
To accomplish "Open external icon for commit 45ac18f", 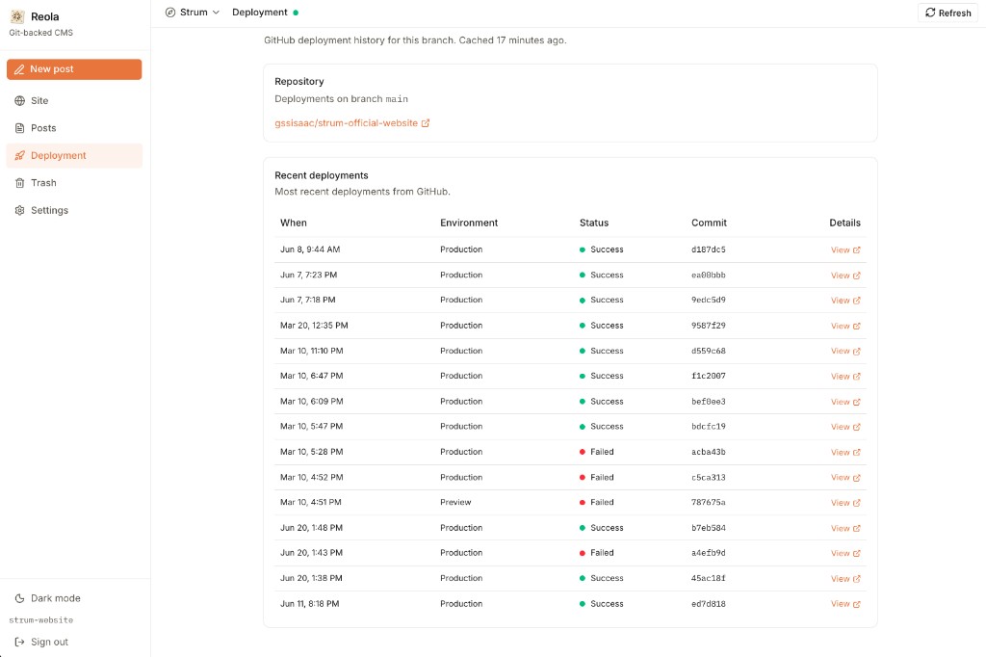I will (x=856, y=579).
